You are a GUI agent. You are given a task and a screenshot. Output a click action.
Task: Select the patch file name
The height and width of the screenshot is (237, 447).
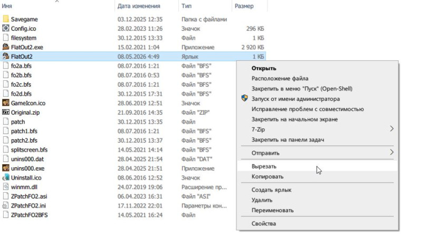click(x=18, y=122)
